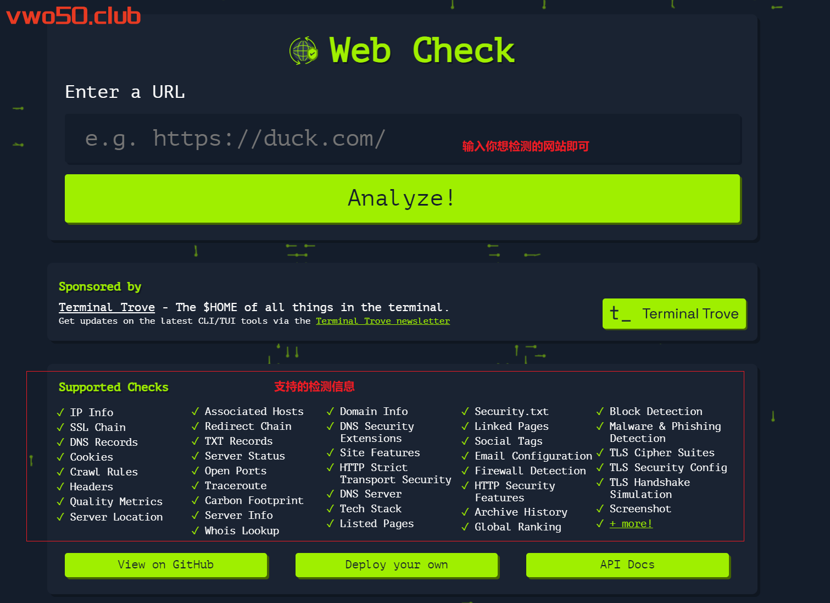Click the checkmark beside Security.txt

point(465,412)
